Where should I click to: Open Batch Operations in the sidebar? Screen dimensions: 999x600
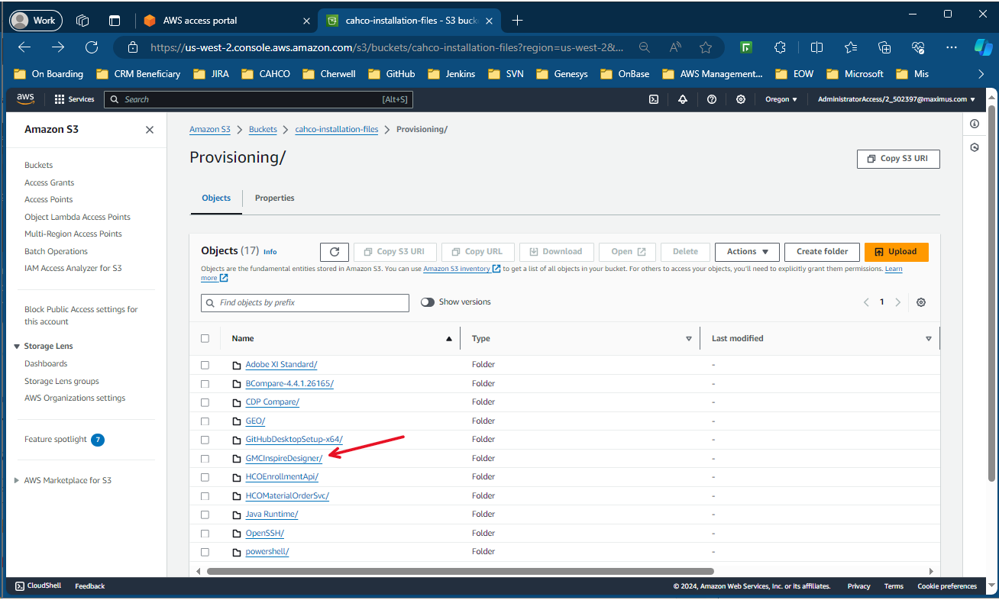[57, 251]
